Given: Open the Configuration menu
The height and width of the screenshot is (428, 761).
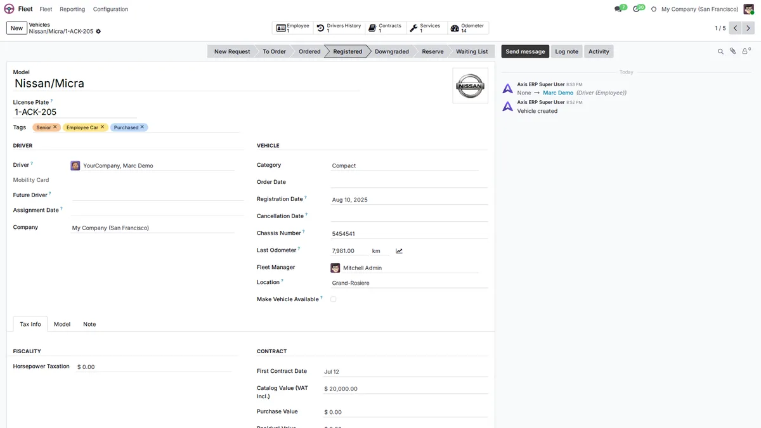Looking at the screenshot, I should pos(110,9).
